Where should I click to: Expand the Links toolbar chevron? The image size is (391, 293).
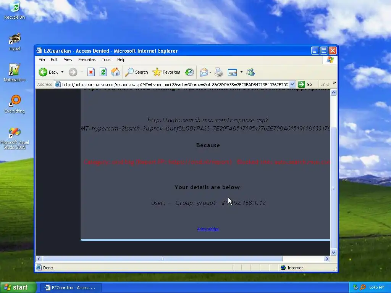334,83
